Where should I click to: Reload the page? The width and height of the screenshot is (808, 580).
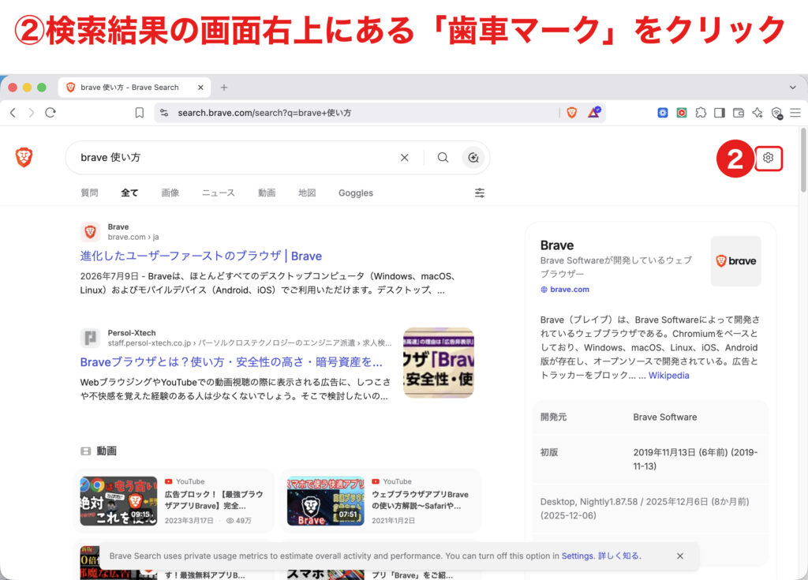[x=50, y=112]
